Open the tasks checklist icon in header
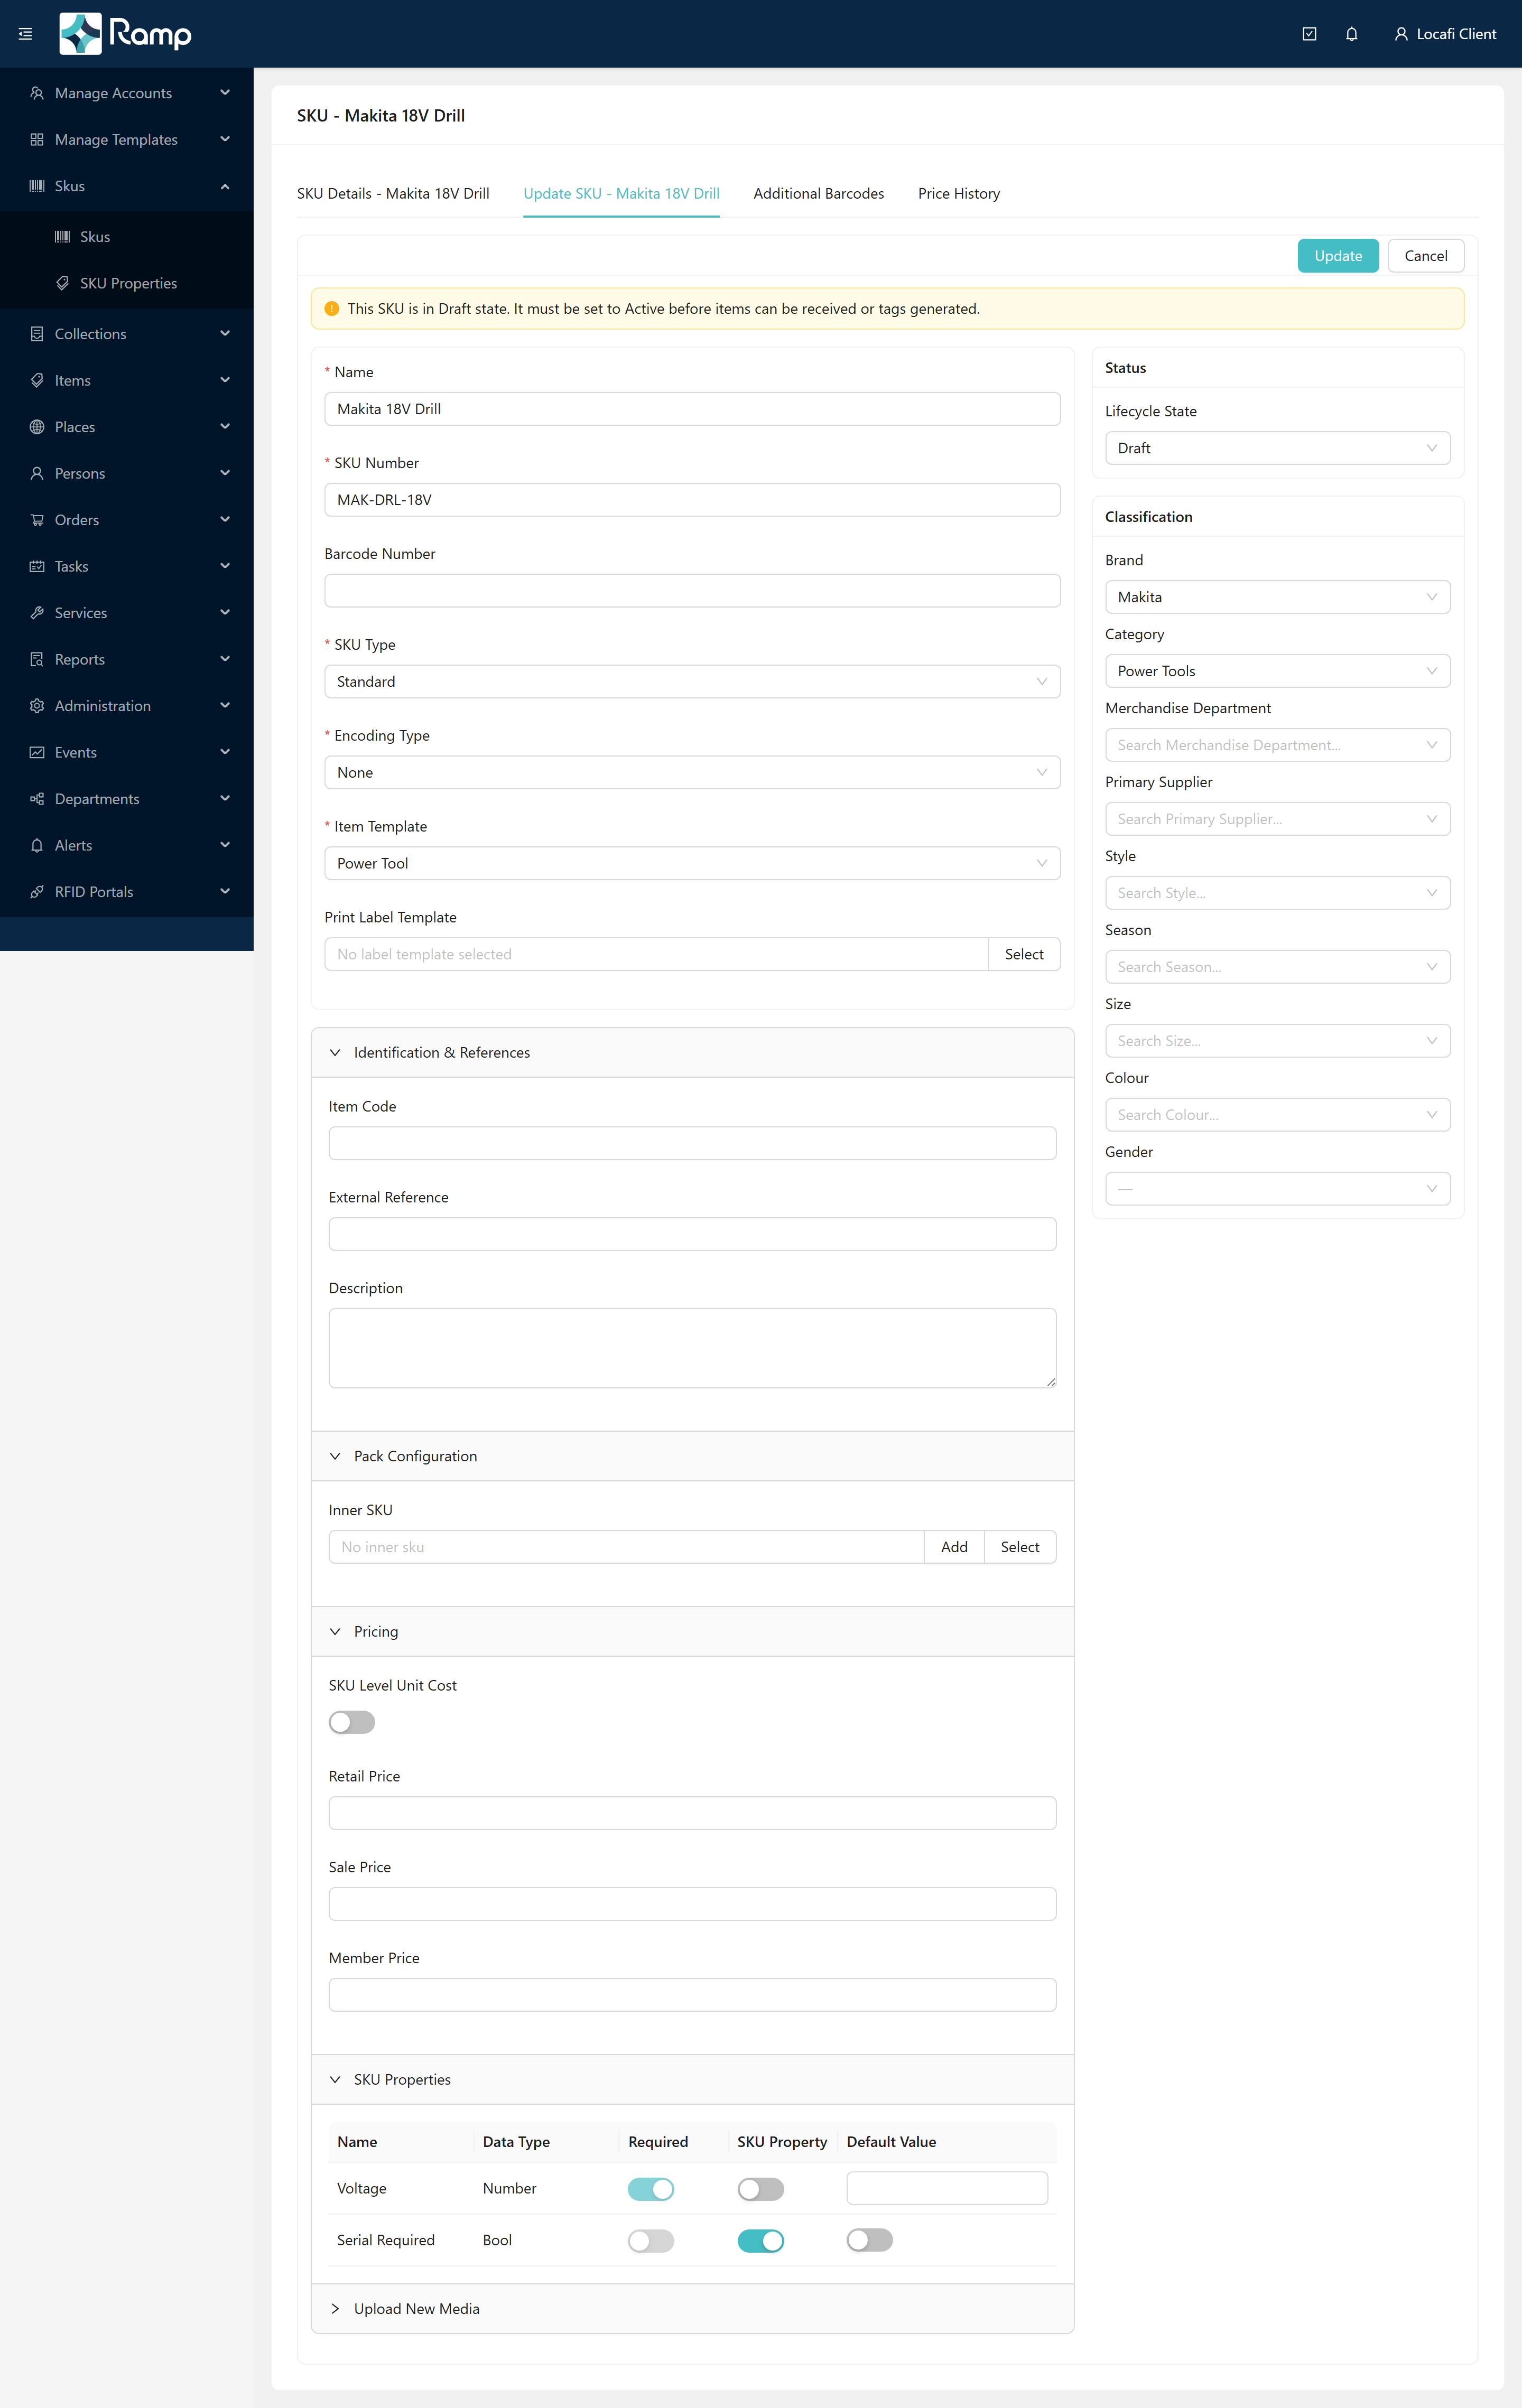 (1309, 34)
